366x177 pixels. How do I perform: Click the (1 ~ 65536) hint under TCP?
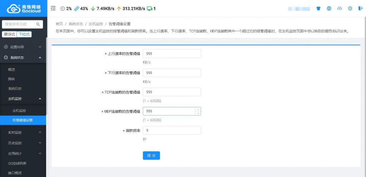[x=152, y=101]
